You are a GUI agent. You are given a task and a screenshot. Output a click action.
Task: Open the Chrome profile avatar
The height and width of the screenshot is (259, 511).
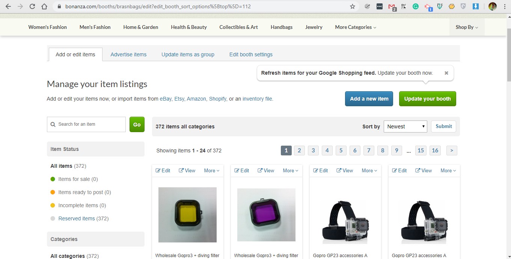[492, 6]
